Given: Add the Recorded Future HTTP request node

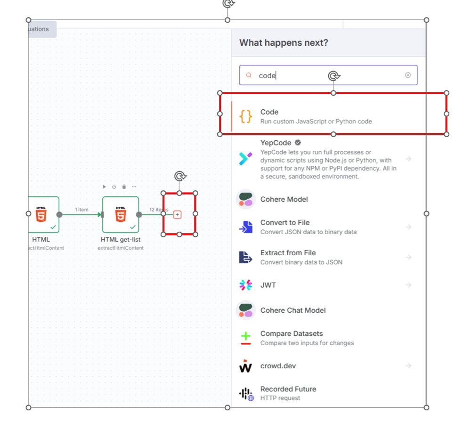Looking at the screenshot, I should (288, 393).
